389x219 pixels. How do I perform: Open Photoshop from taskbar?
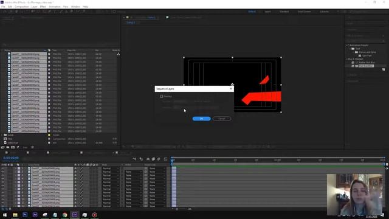[x=25, y=215]
